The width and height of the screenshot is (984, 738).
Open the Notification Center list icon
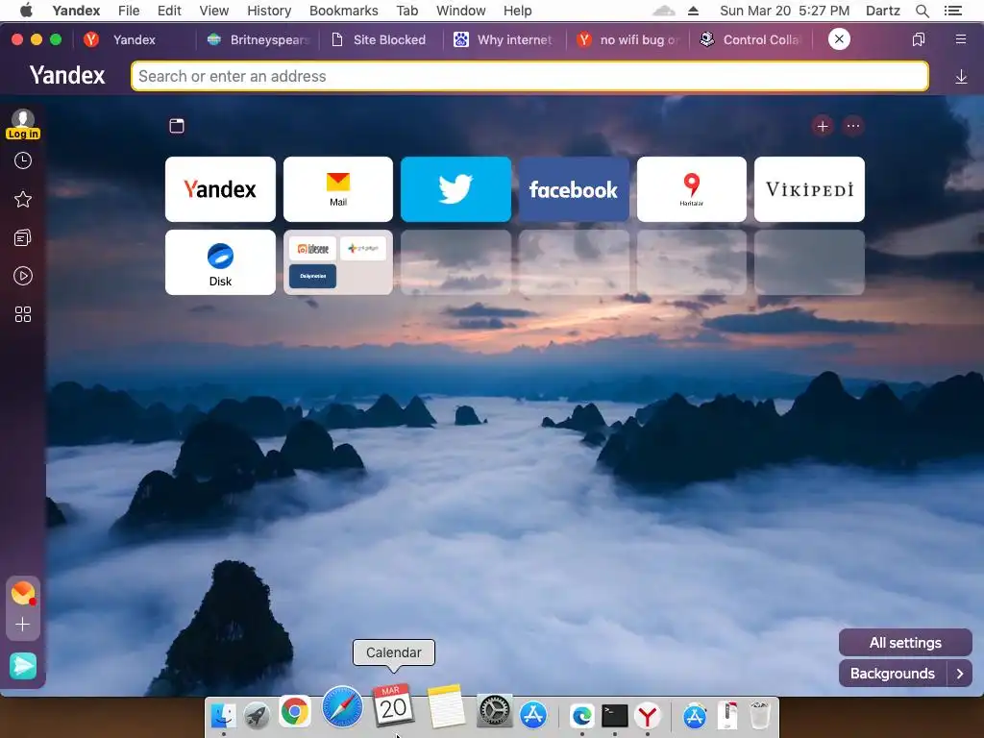952,11
